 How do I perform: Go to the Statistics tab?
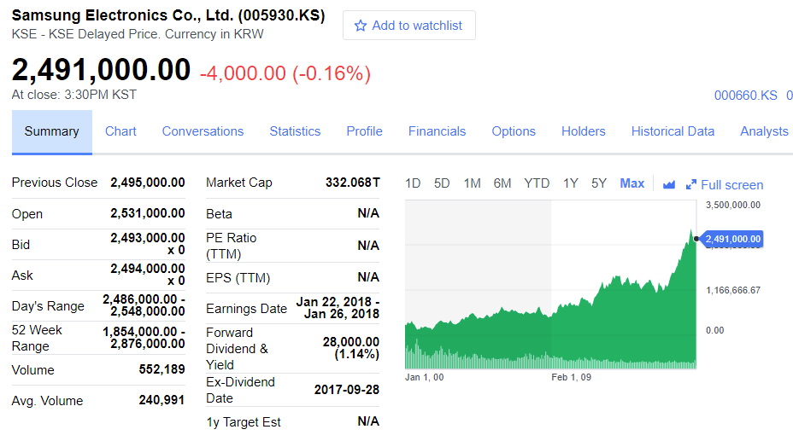coord(295,131)
